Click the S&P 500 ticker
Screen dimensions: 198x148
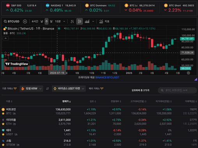tap(21, 8)
